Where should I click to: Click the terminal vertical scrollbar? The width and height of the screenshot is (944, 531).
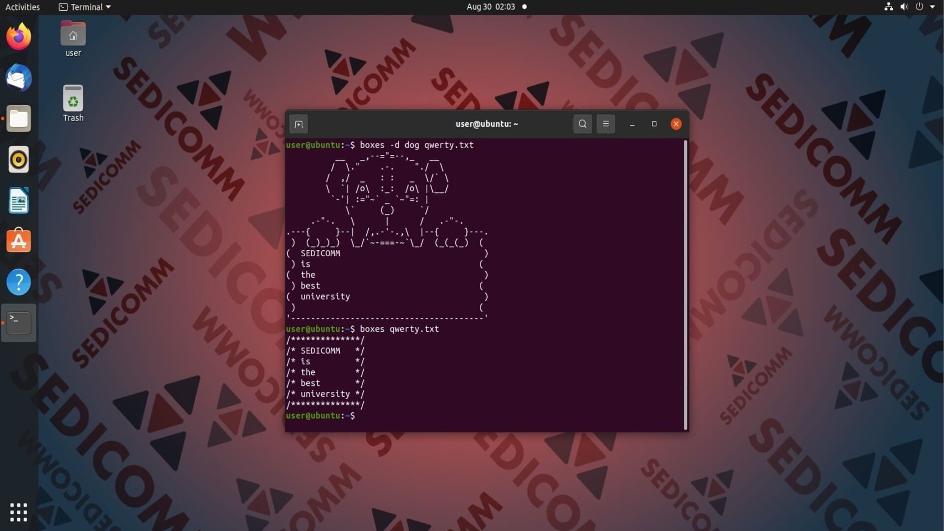point(685,285)
